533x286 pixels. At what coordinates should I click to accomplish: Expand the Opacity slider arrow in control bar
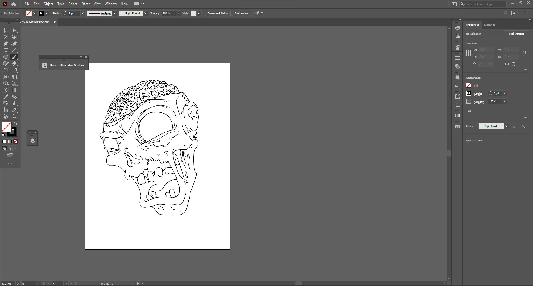pyautogui.click(x=178, y=13)
